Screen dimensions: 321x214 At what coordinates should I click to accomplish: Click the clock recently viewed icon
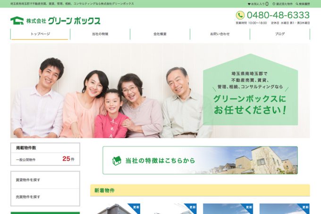pyautogui.click(x=274, y=4)
